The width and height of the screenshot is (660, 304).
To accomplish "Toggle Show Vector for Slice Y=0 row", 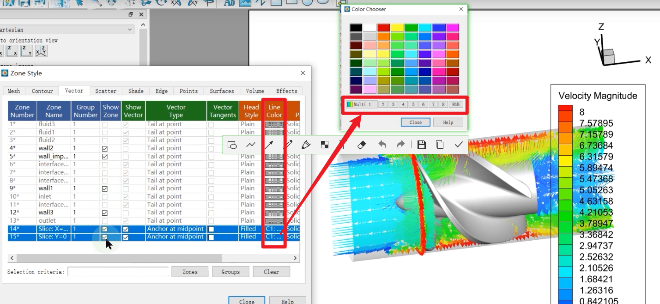I will [x=126, y=237].
